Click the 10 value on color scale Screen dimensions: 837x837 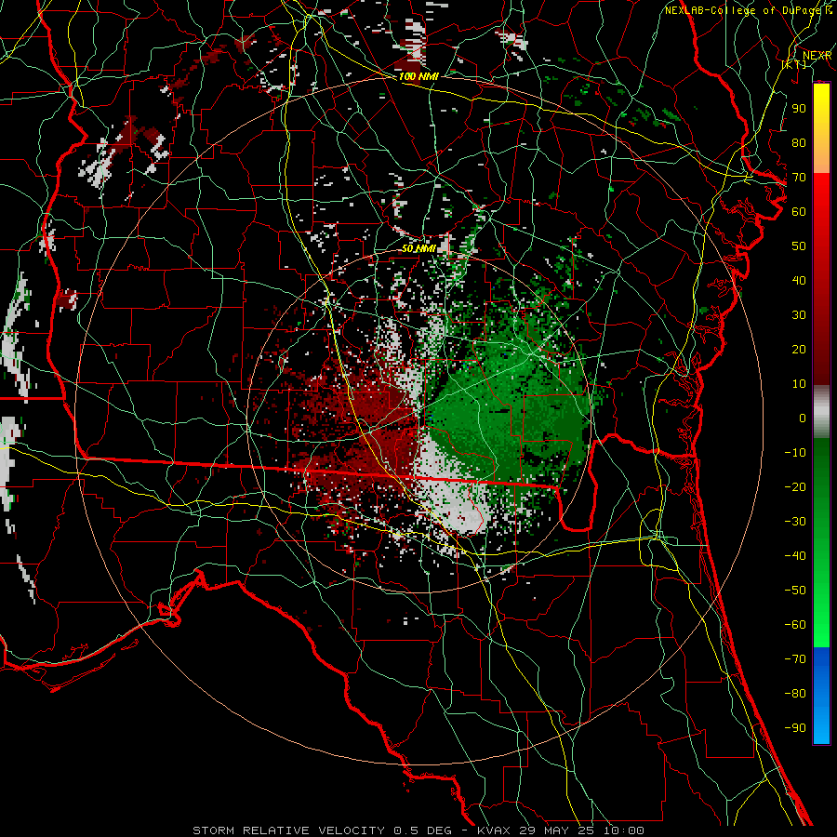point(799,384)
